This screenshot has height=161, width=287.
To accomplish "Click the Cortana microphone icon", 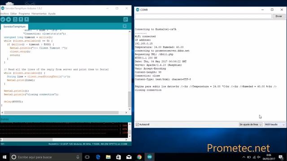I will point(78,157).
